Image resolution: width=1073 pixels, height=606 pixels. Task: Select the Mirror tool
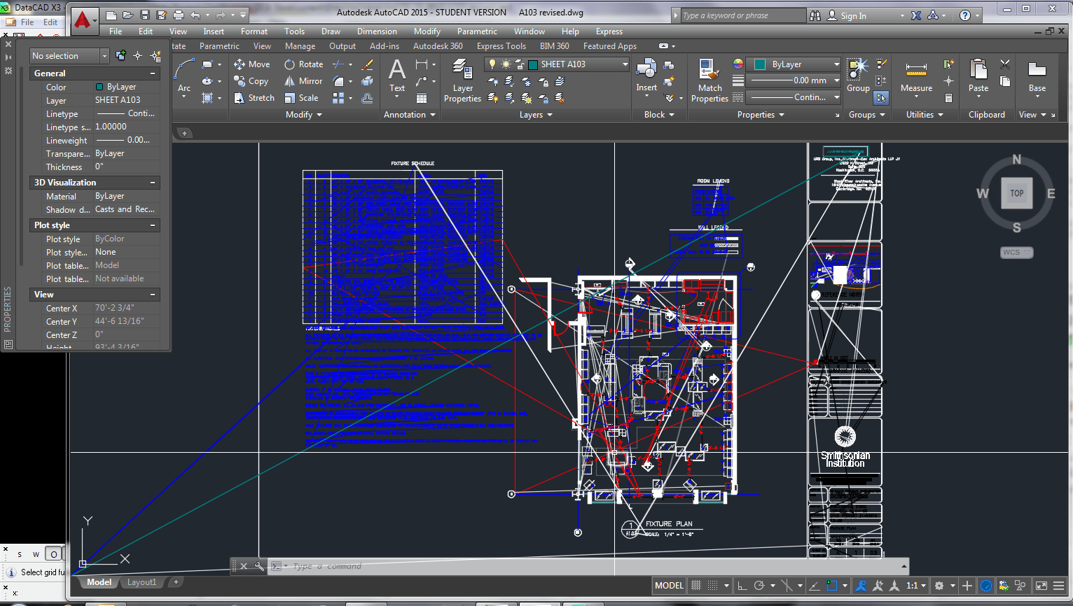point(303,81)
